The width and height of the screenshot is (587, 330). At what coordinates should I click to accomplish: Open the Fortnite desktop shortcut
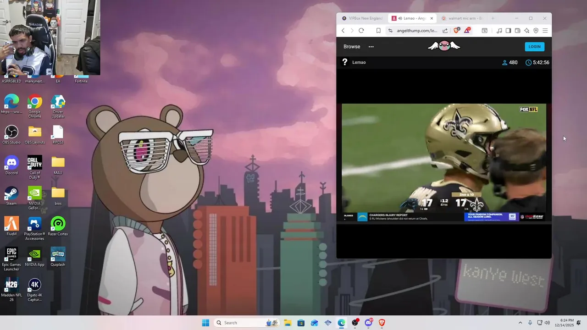click(81, 79)
